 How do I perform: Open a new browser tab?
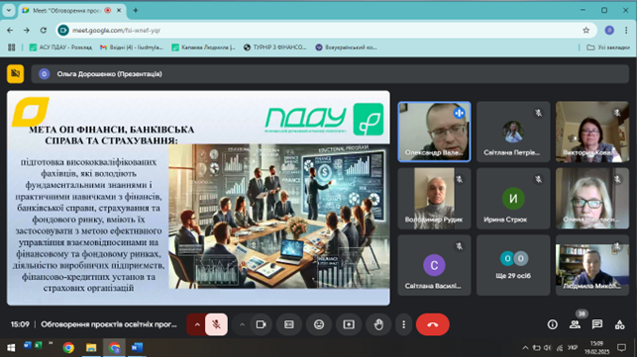point(136,11)
